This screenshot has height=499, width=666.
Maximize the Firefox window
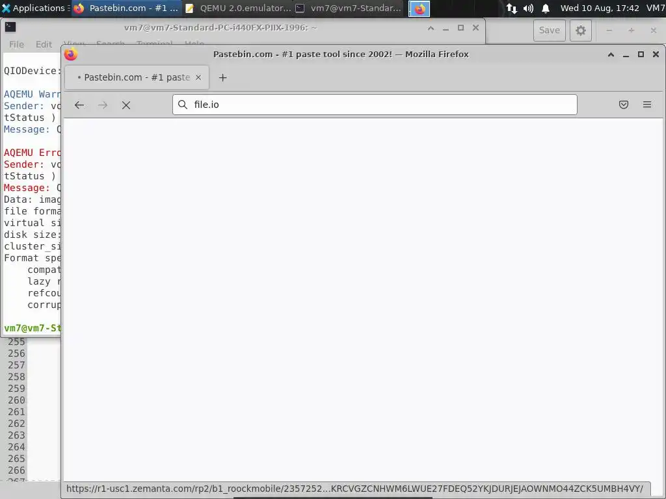[x=641, y=55]
